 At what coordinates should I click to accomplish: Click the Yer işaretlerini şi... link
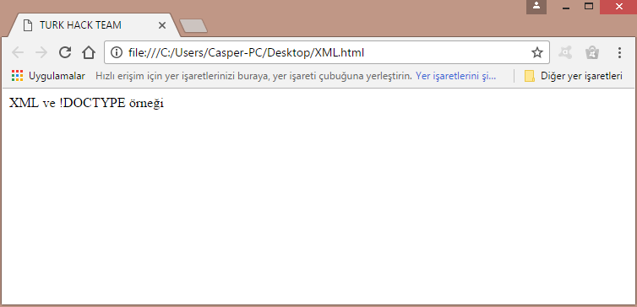coord(455,76)
